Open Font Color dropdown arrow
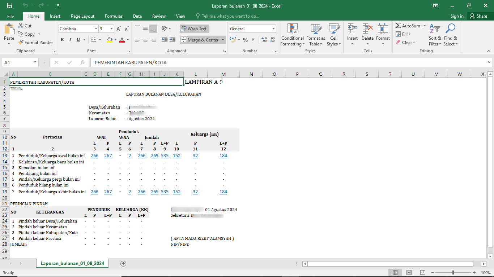This screenshot has width=494, height=277. click(128, 40)
